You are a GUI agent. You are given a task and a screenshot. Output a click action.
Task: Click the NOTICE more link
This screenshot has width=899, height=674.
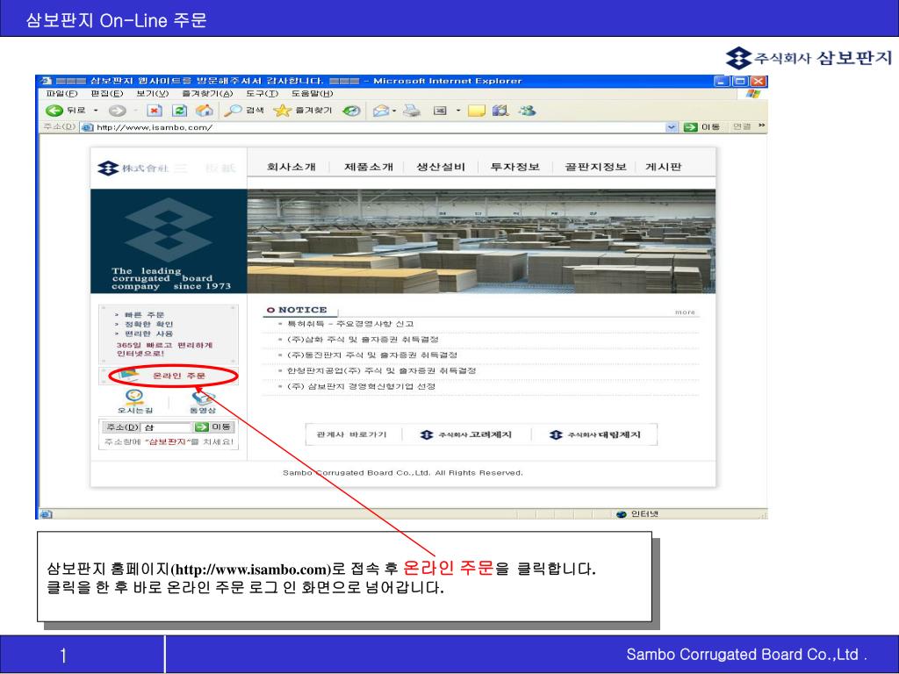685,312
